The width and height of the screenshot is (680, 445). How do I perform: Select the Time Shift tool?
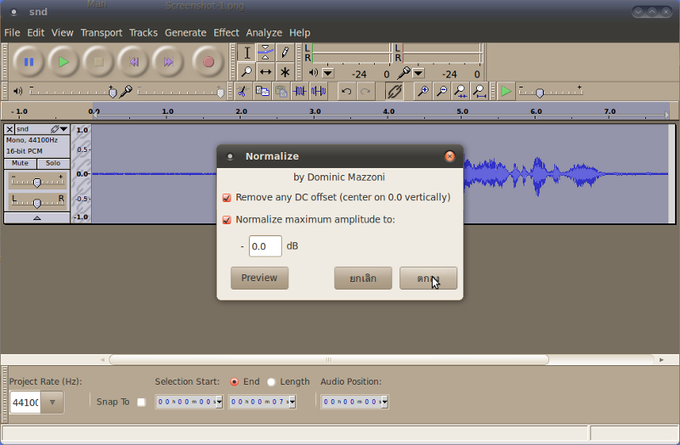[265, 71]
